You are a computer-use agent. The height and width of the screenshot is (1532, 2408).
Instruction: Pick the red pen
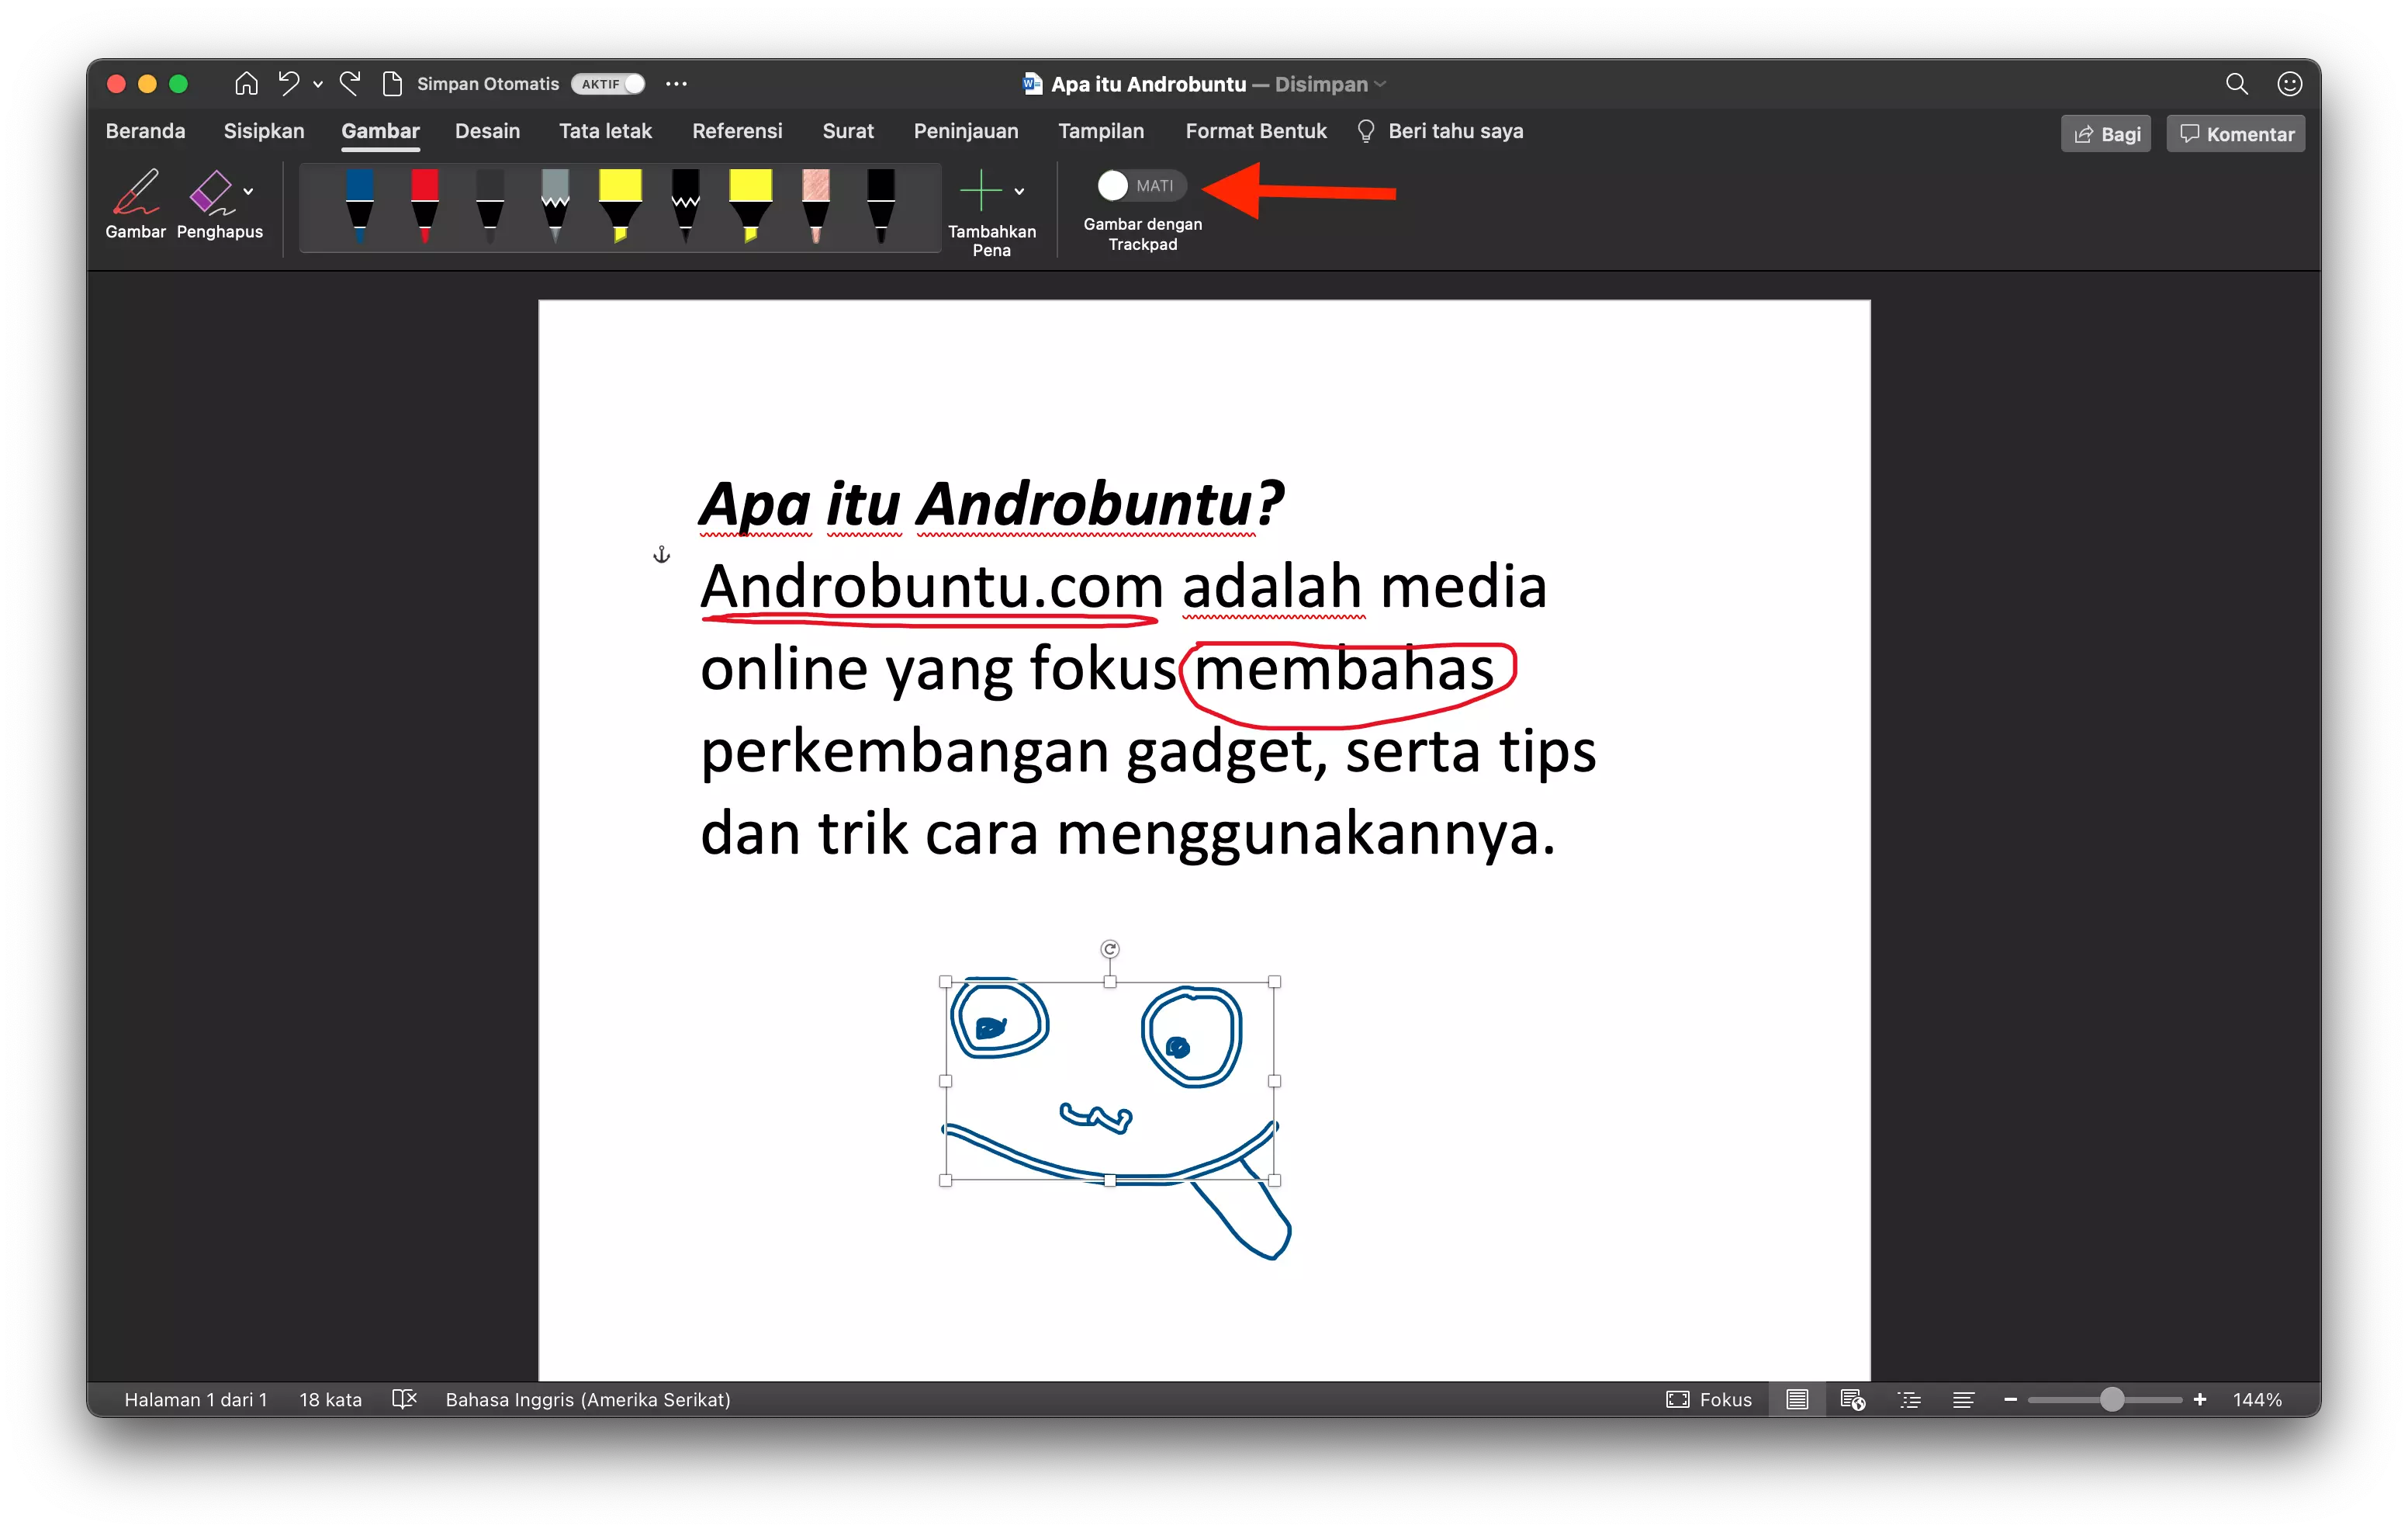point(424,207)
